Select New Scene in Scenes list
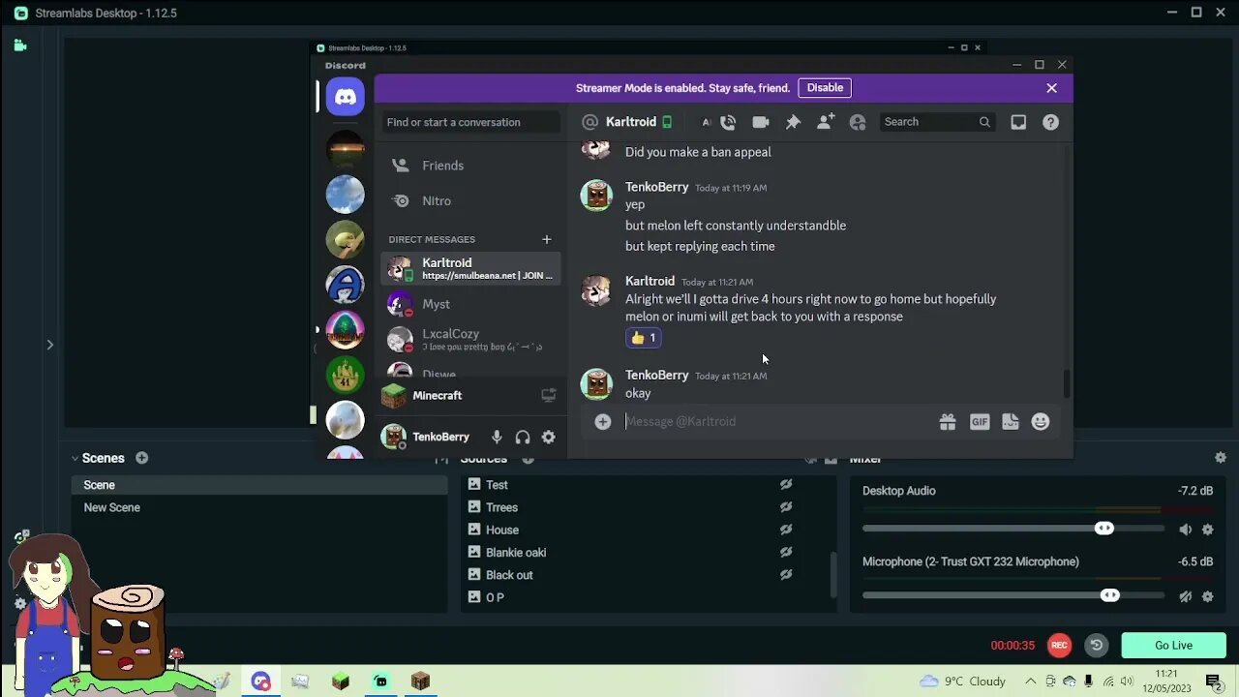Image resolution: width=1239 pixels, height=697 pixels. tap(258, 507)
